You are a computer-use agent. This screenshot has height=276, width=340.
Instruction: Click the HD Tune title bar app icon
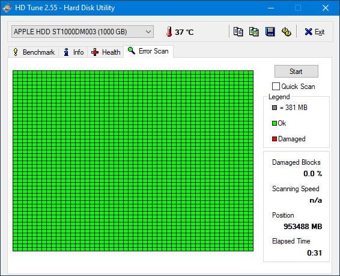(7, 8)
